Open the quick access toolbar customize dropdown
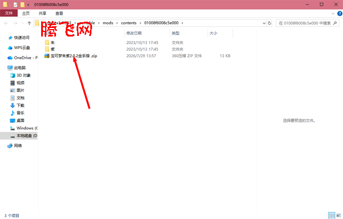 [28, 5]
